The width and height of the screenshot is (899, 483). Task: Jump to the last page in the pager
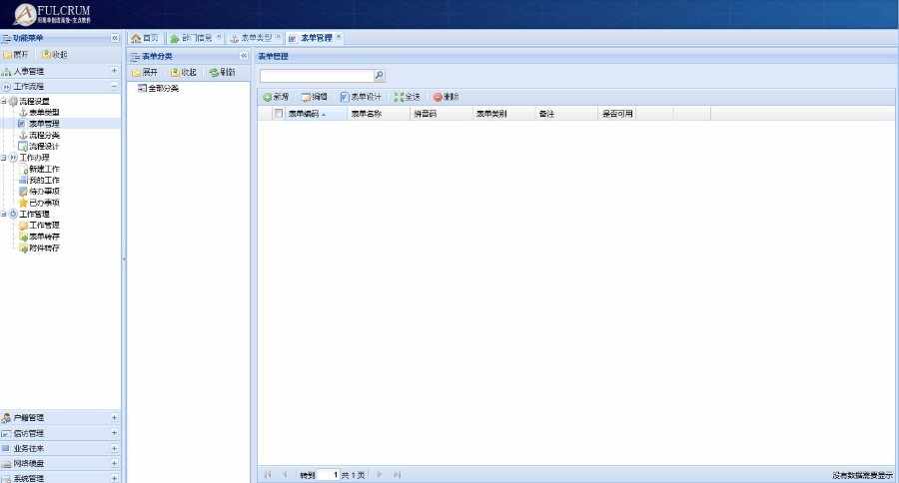click(397, 475)
